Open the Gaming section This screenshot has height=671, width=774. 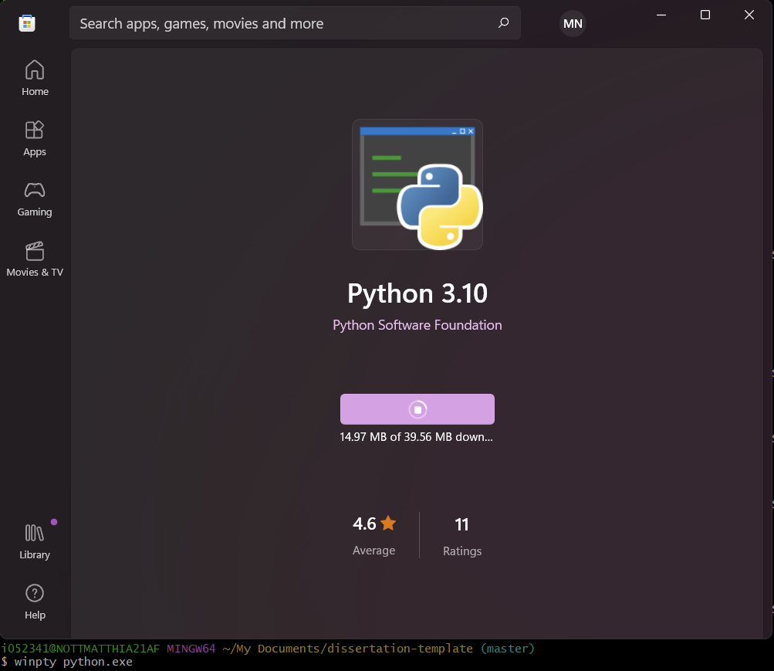(x=35, y=198)
